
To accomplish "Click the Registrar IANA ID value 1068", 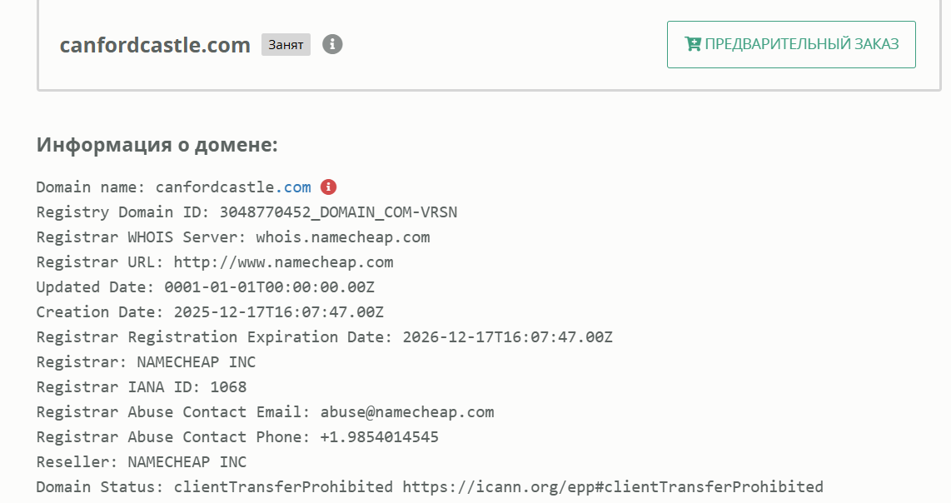I will pyautogui.click(x=228, y=387).
